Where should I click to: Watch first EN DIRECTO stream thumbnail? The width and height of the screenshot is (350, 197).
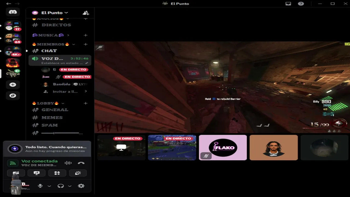121,147
